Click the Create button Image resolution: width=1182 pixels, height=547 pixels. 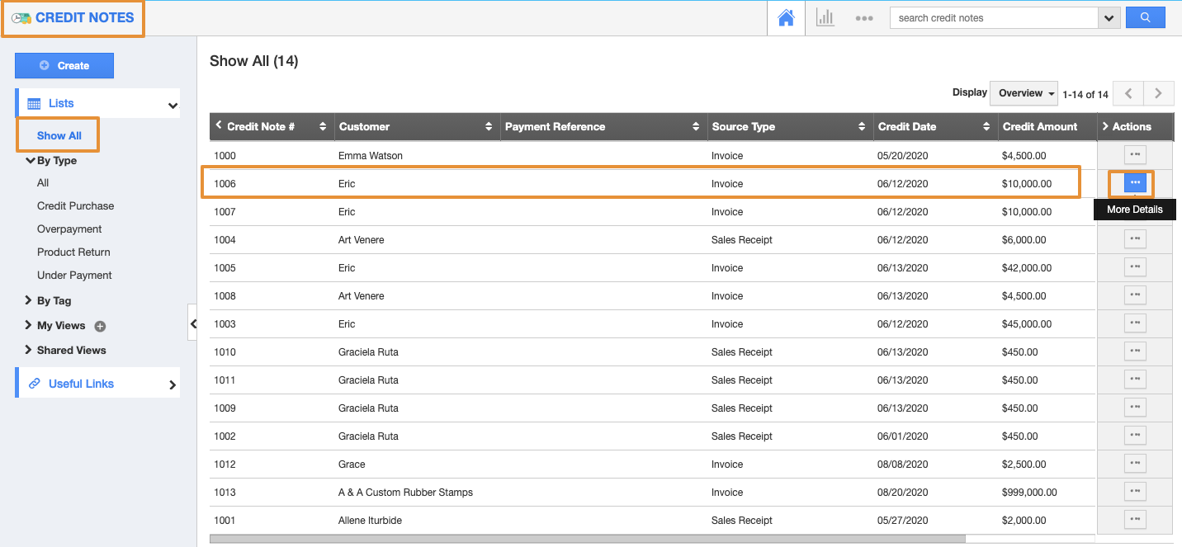click(64, 66)
